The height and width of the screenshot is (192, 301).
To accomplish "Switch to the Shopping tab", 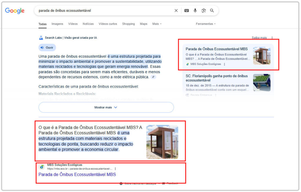I will click(128, 24).
